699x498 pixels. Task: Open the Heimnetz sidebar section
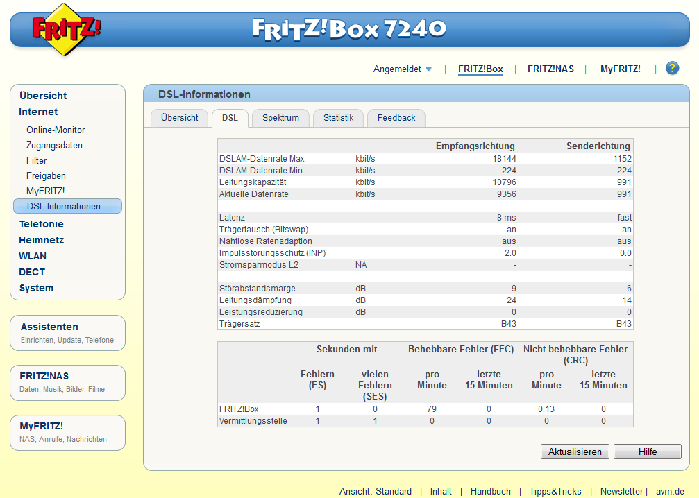[x=42, y=240]
